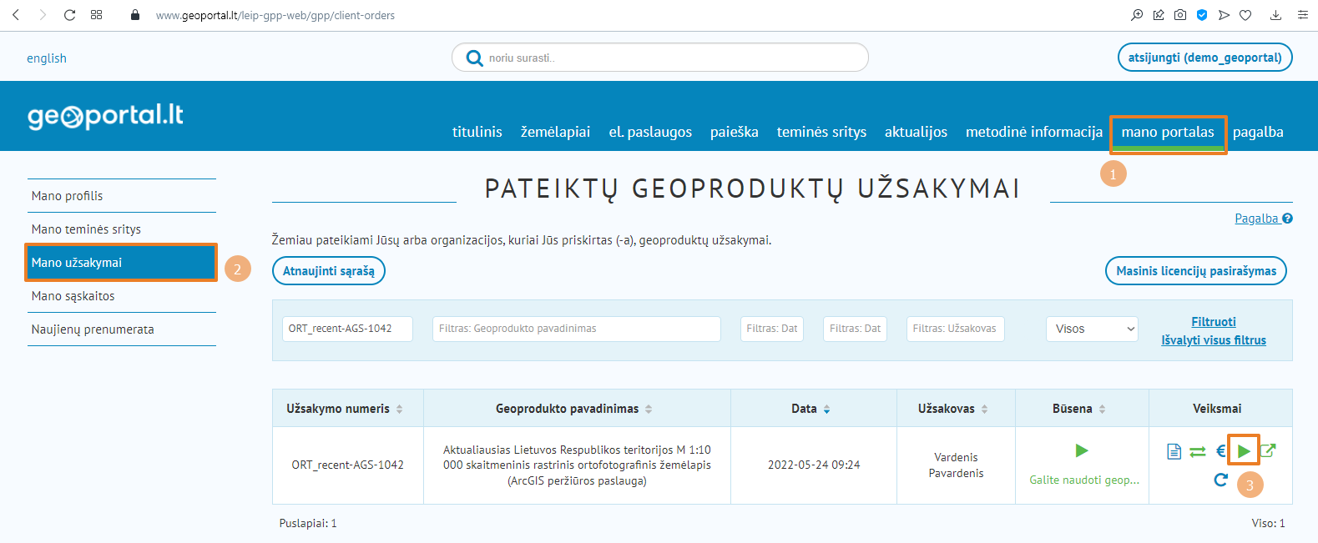1318x543 pixels.
Task: Click the magnifier icon in the search bar
Action: click(474, 58)
